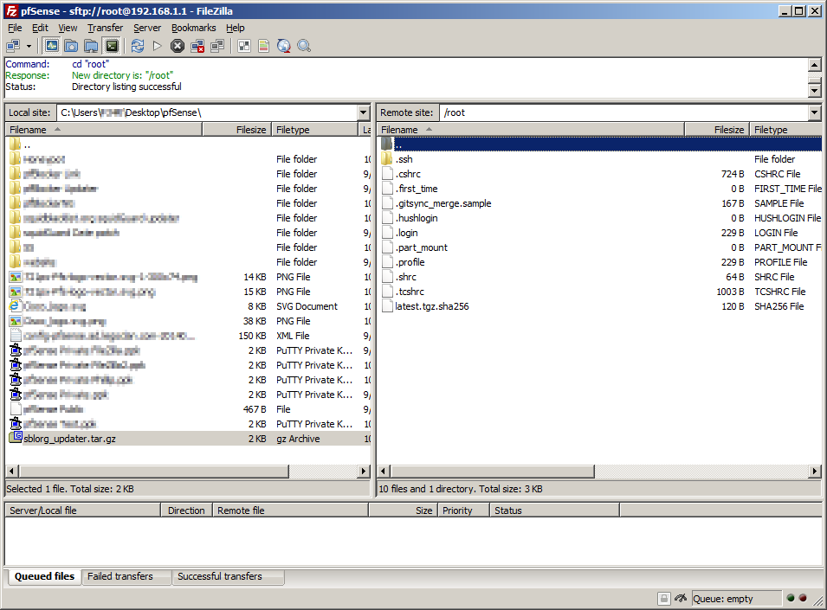Select remote file .cshrc

coord(408,174)
